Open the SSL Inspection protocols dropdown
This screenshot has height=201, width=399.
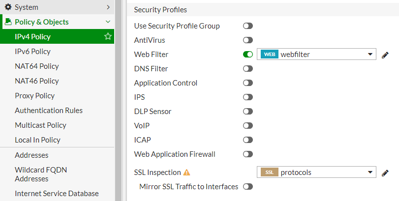click(x=316, y=172)
